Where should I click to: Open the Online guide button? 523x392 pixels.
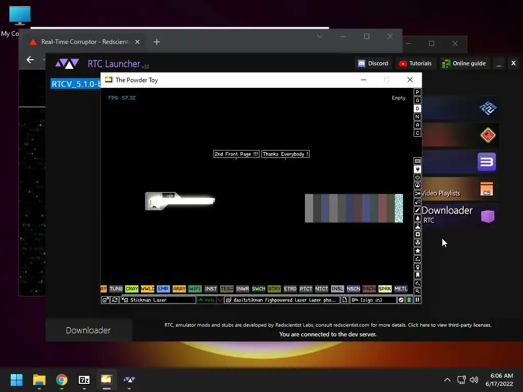click(464, 63)
